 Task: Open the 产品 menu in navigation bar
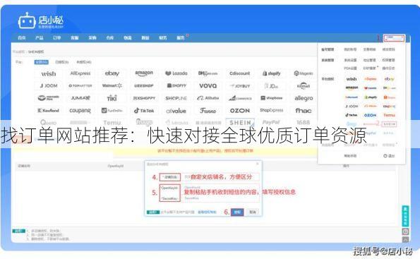pos(40,38)
